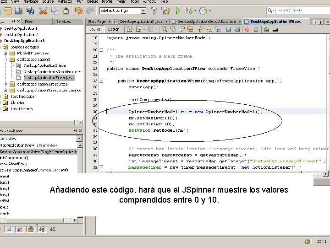This screenshot has width=330, height=247.
Task: Click the Build Project hammer icon
Action: click(154, 10)
